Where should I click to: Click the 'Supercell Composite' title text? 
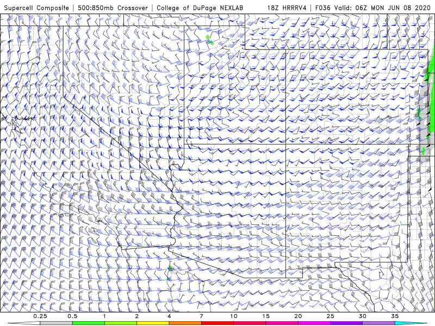tap(36, 8)
